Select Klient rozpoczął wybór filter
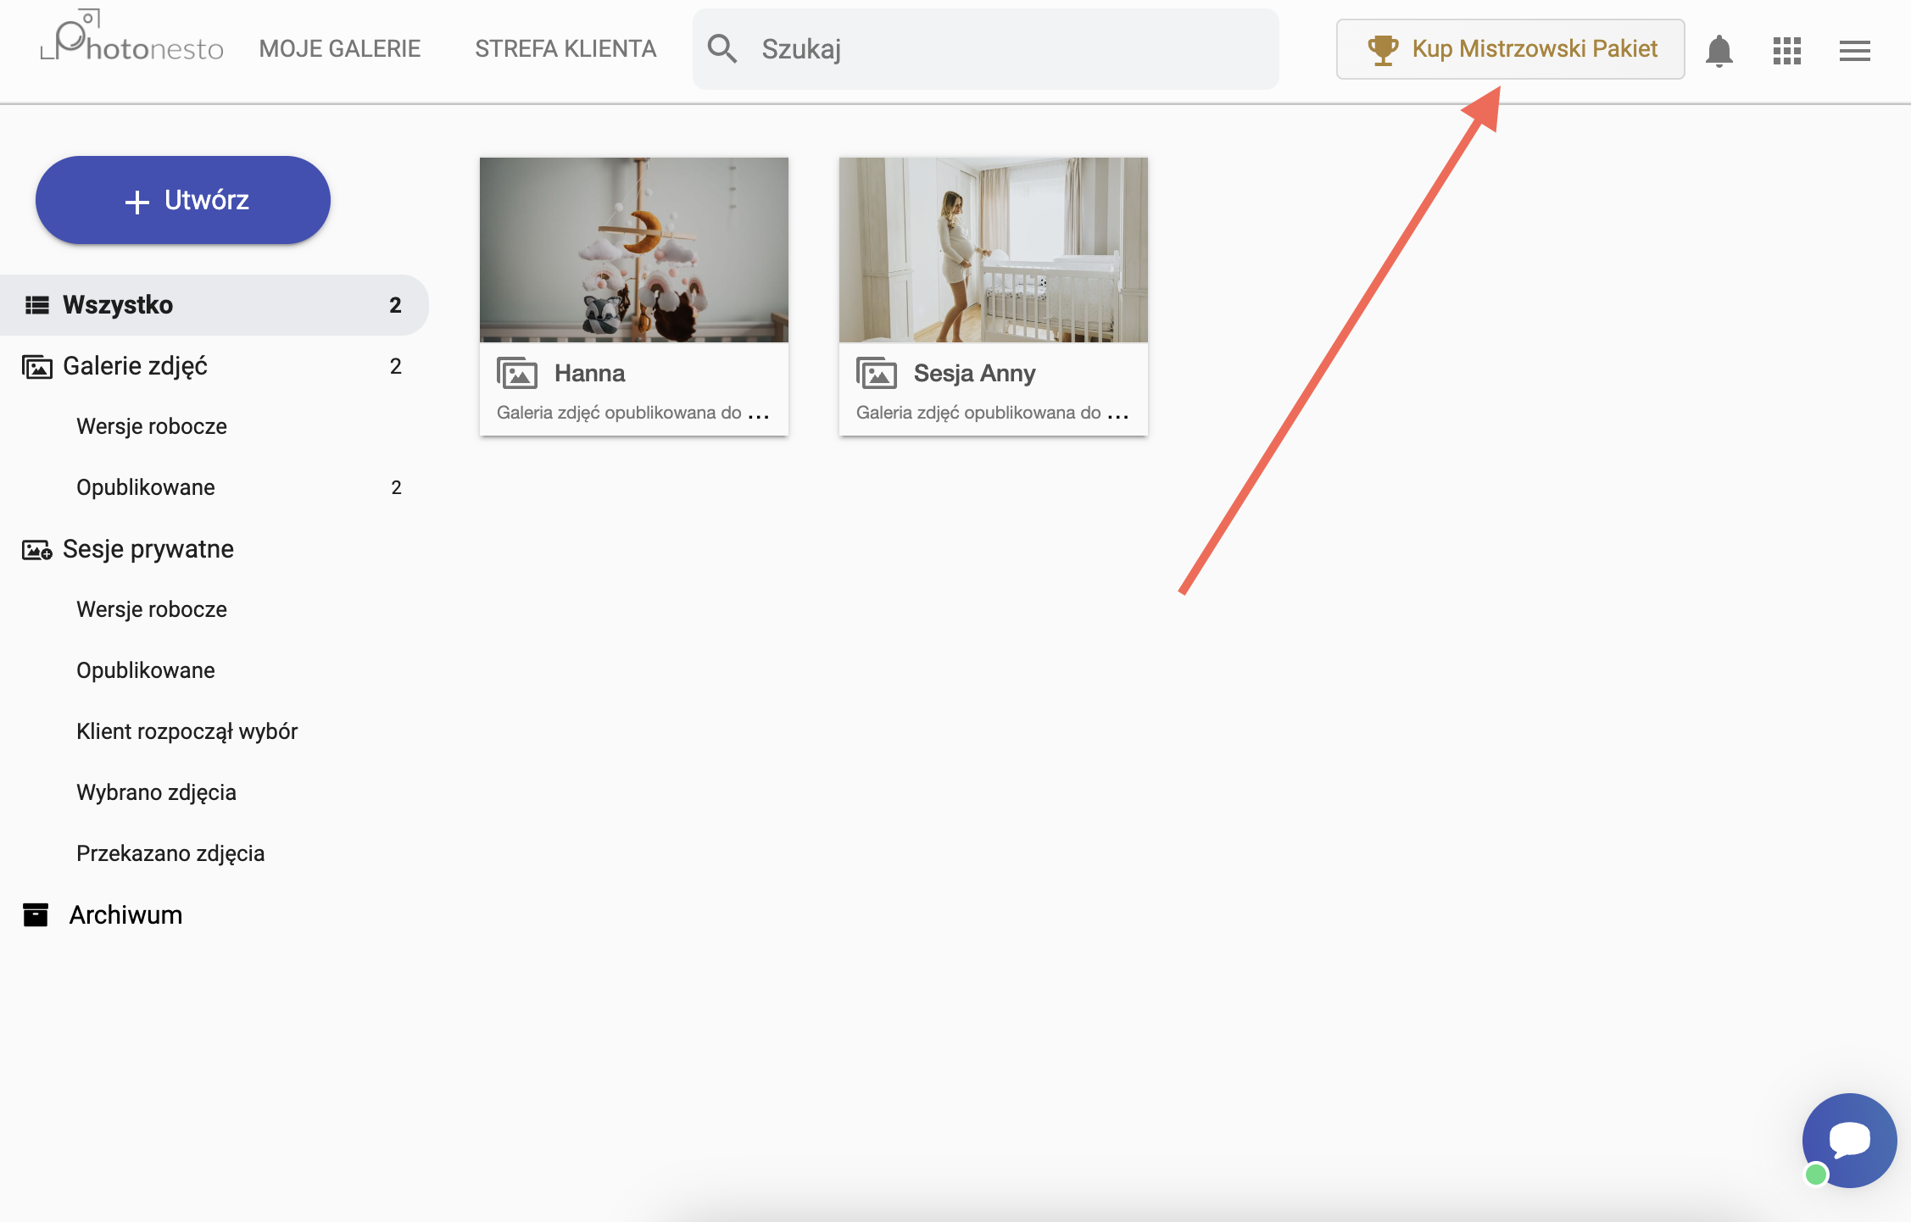The width and height of the screenshot is (1911, 1222). point(187,731)
